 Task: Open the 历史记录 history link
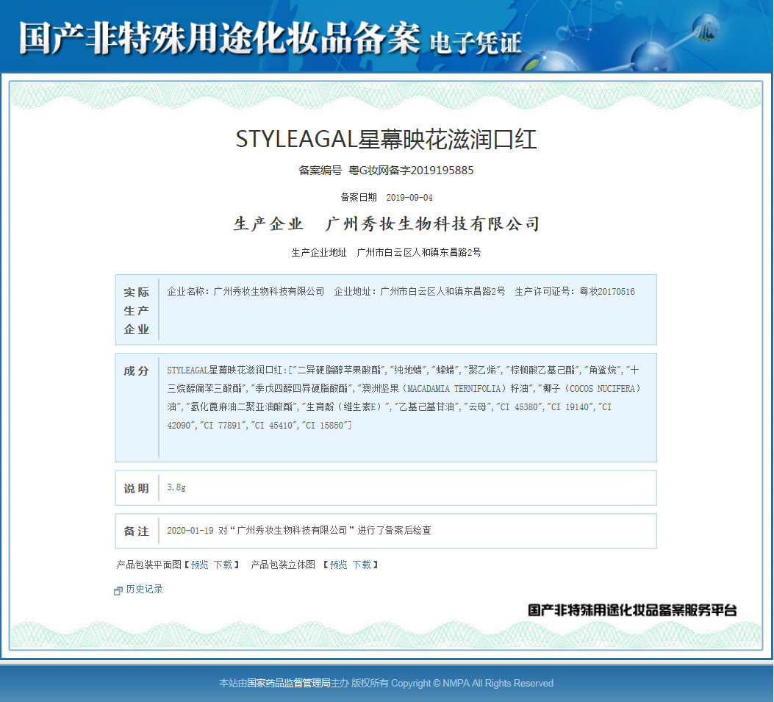pos(144,589)
